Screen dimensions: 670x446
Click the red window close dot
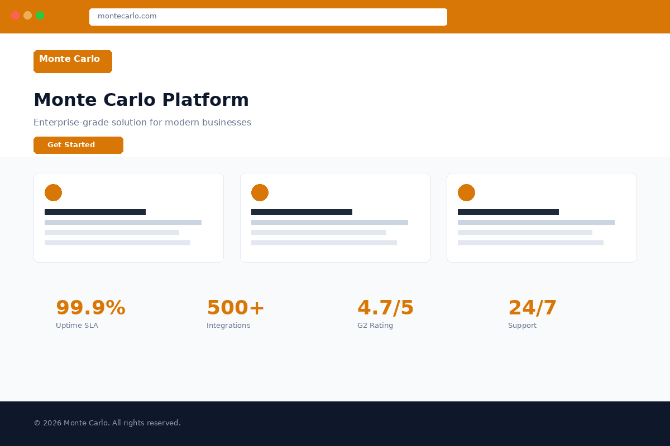click(x=15, y=15)
